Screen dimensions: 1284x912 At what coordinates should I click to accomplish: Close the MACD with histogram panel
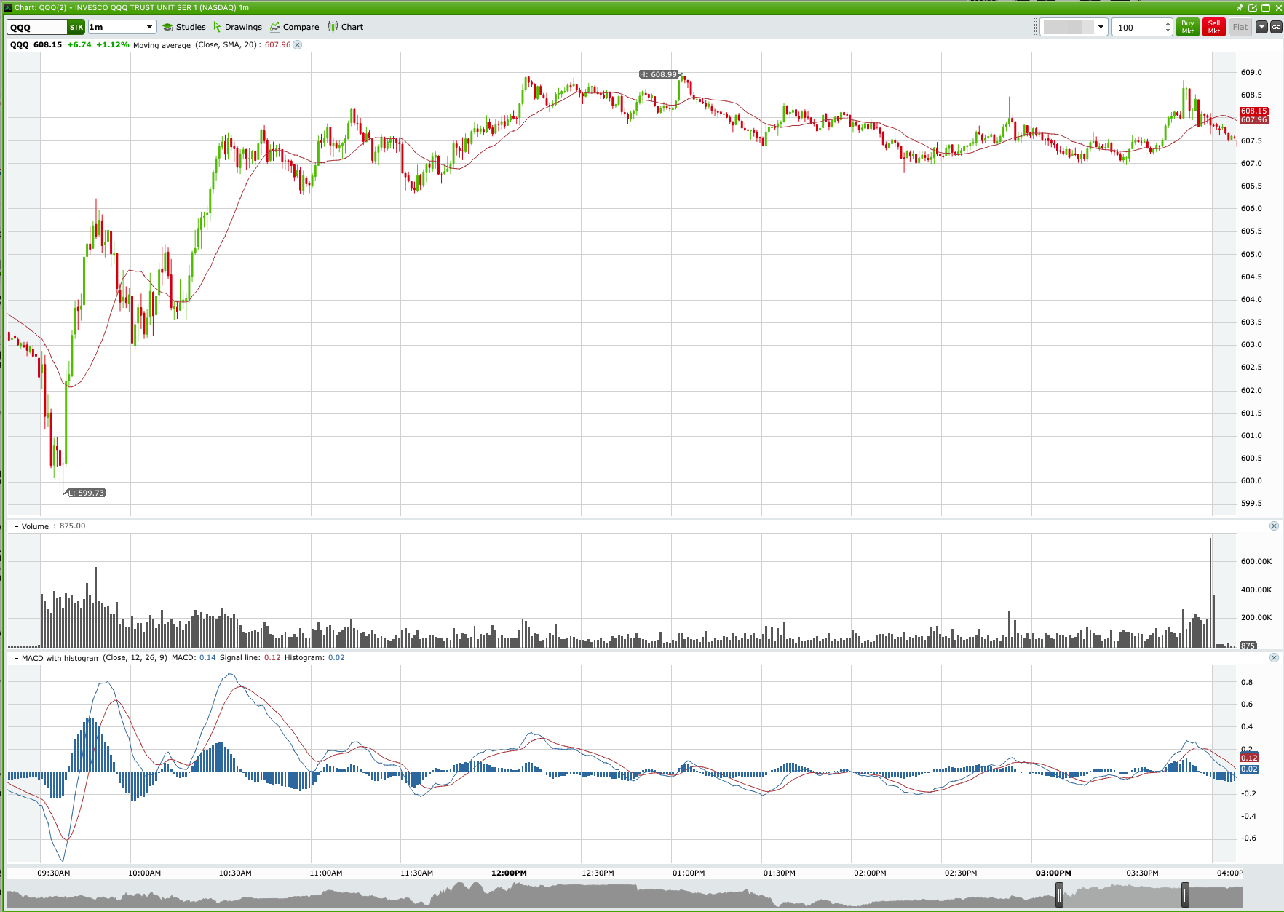point(1275,657)
